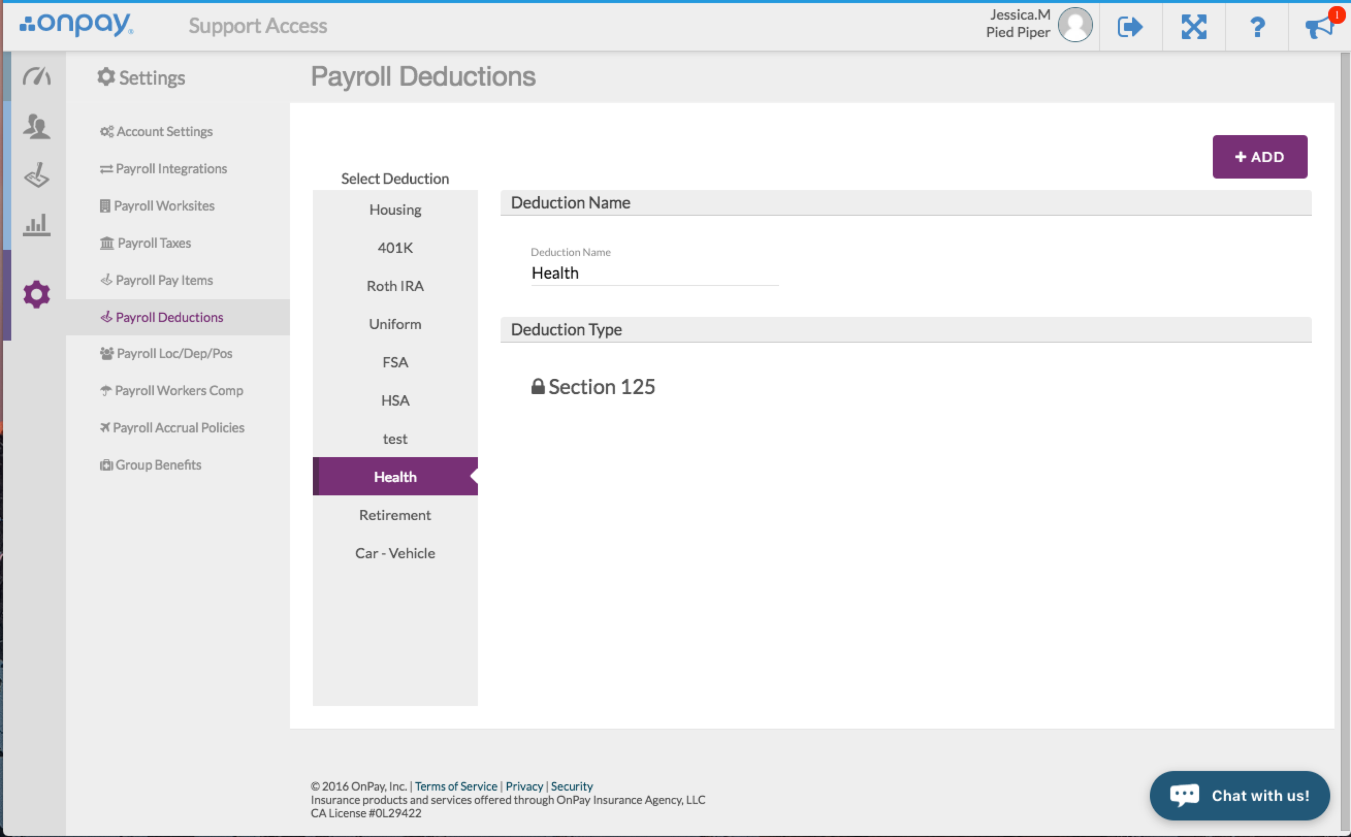Click the Support Access header text

(258, 25)
